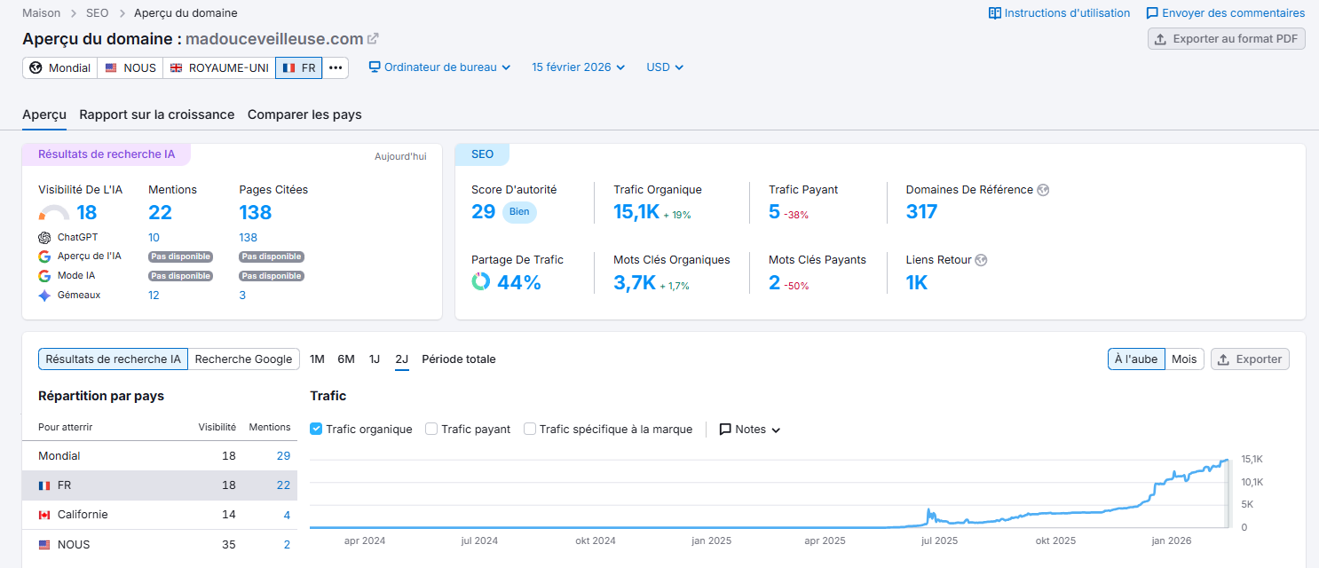Switch to the Rapport sur la croissance tab

(x=156, y=114)
